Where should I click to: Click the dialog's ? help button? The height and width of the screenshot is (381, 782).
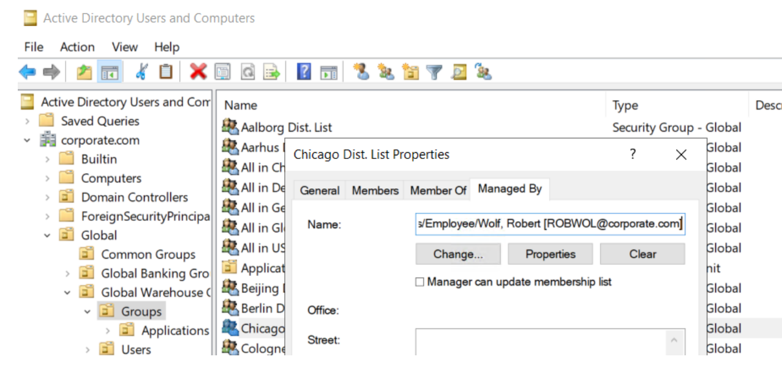(x=633, y=154)
